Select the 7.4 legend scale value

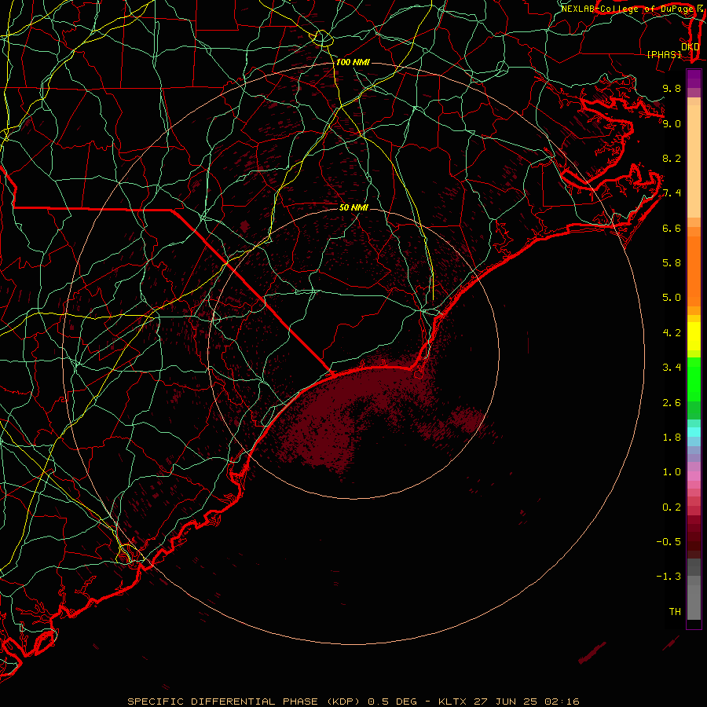tap(672, 193)
